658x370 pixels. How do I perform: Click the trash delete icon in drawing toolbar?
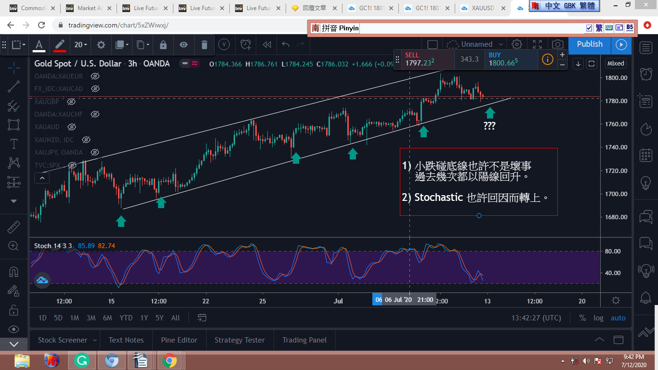coord(204,45)
